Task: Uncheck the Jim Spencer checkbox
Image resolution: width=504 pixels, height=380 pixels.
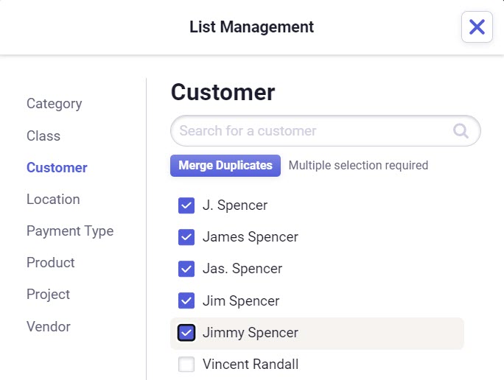Action: click(186, 300)
